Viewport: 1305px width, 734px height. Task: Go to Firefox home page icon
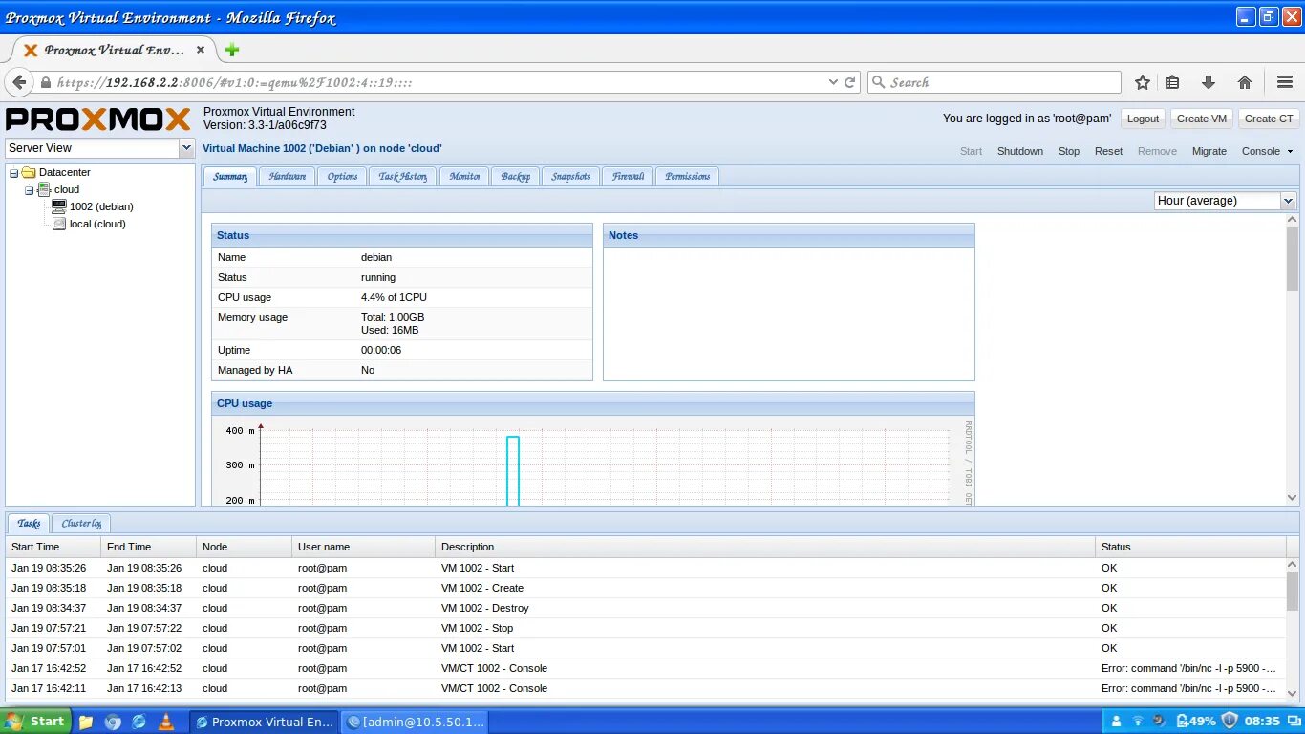(1245, 82)
